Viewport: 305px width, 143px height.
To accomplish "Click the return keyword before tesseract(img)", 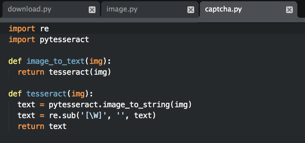I will point(31,72).
